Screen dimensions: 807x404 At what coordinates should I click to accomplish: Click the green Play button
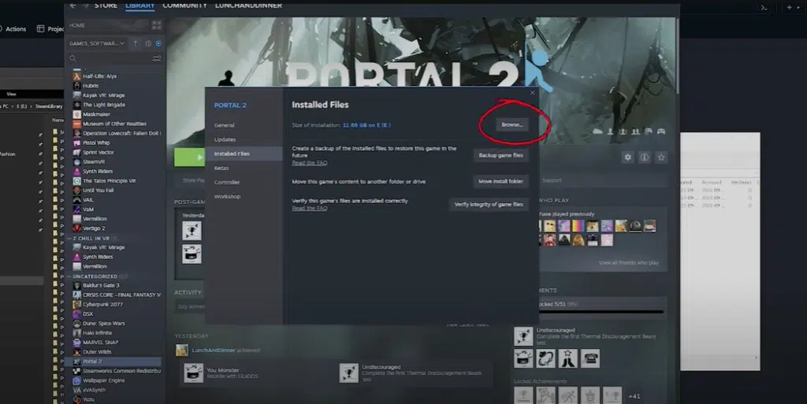pos(189,158)
